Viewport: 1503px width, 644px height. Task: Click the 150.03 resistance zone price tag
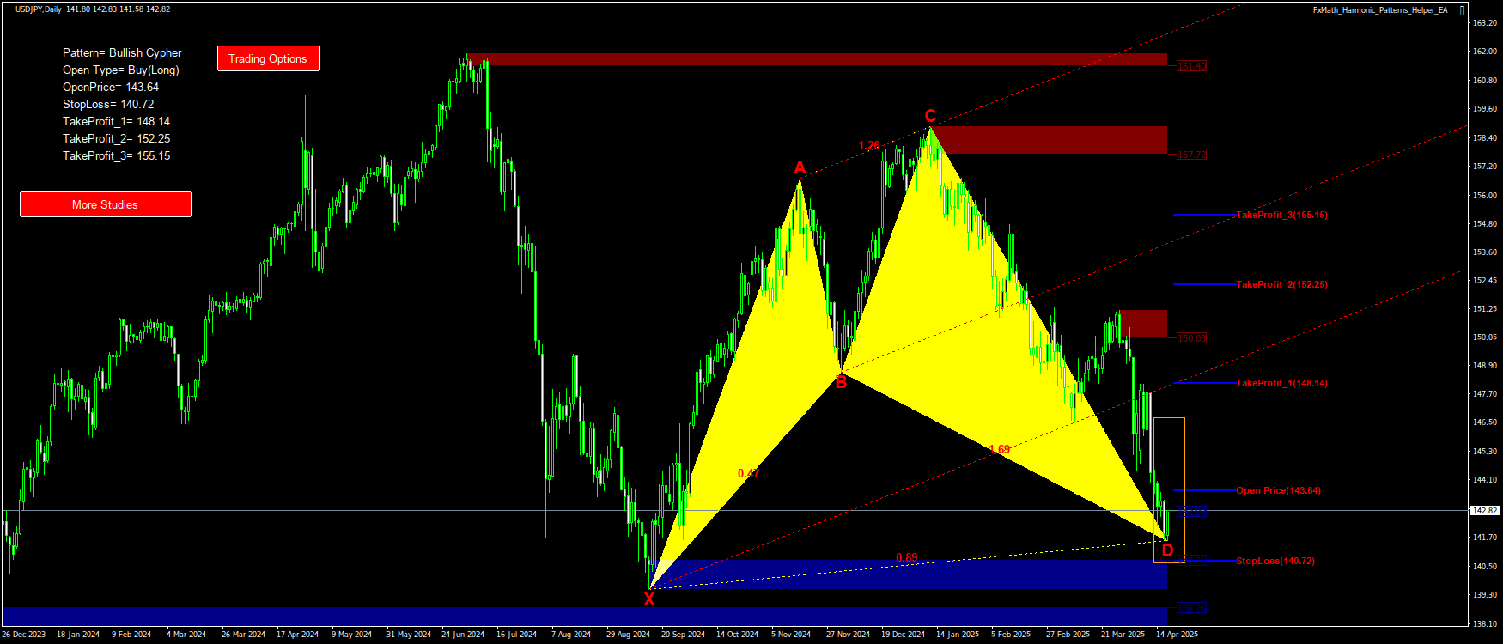click(x=1191, y=338)
